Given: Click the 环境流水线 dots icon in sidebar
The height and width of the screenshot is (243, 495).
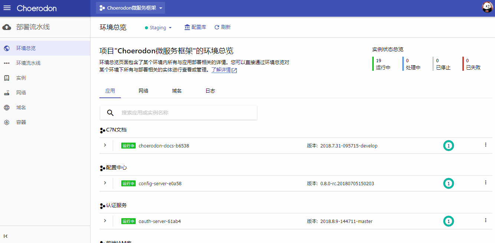Looking at the screenshot, I should (x=7, y=63).
